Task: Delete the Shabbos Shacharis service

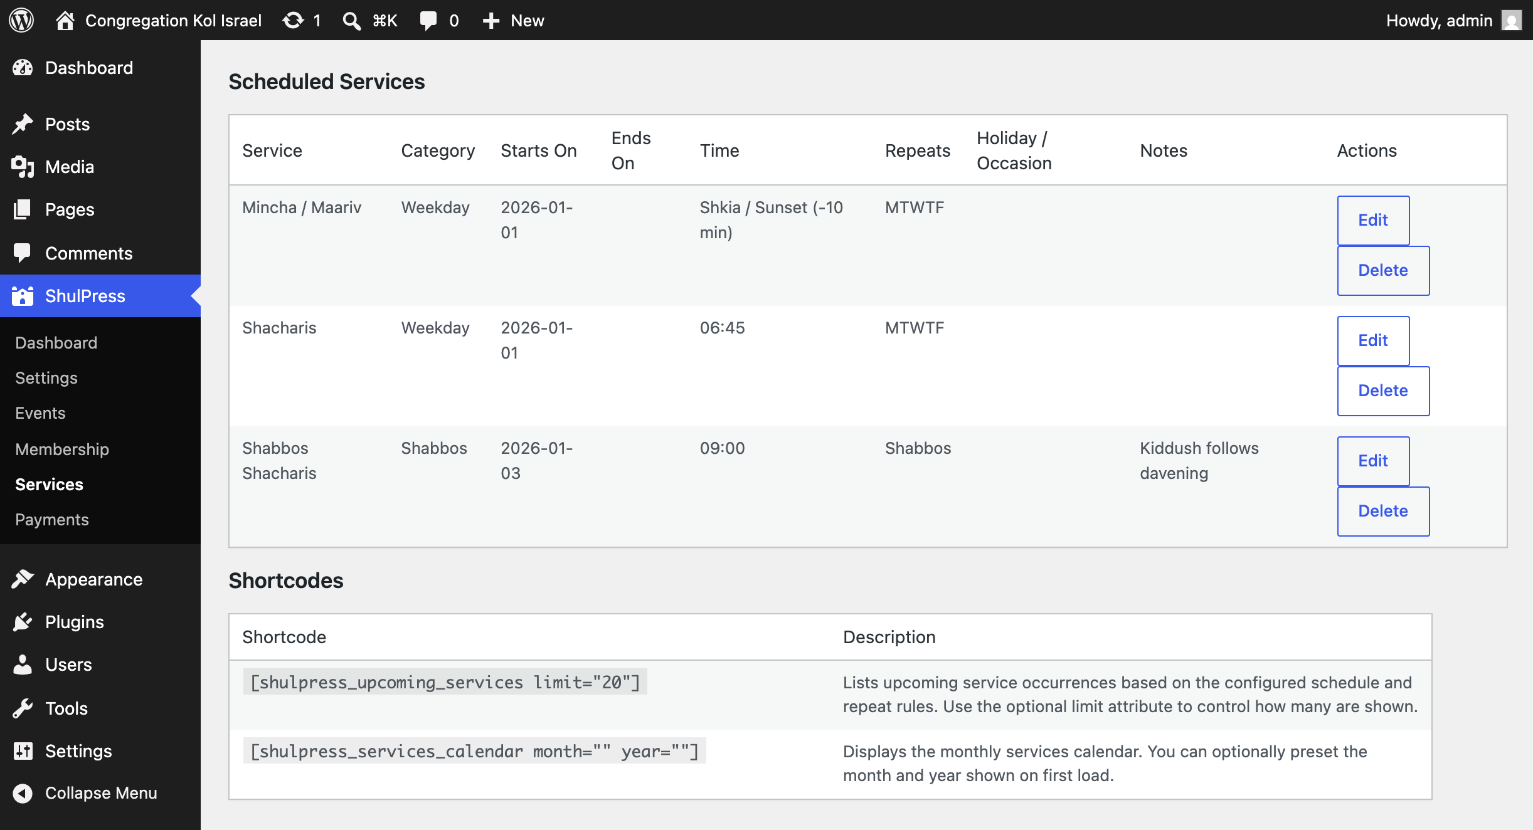Action: point(1383,511)
